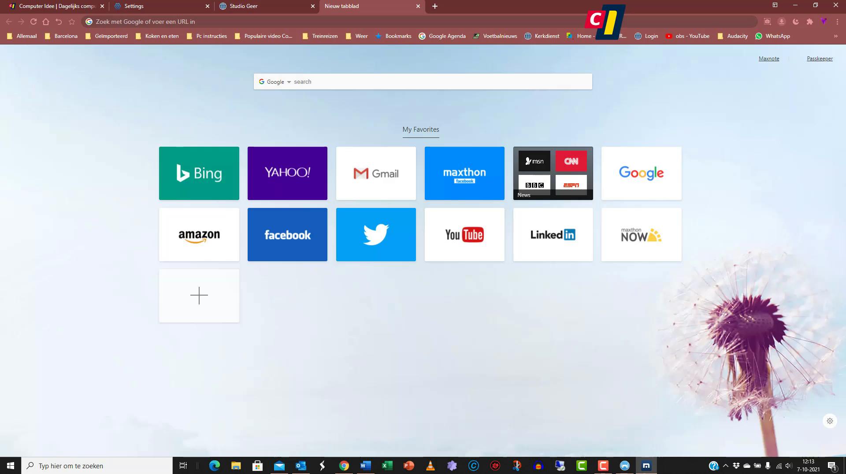846x474 pixels.
Task: Open the Downloads icon in browser toolbar
Action: (782, 21)
